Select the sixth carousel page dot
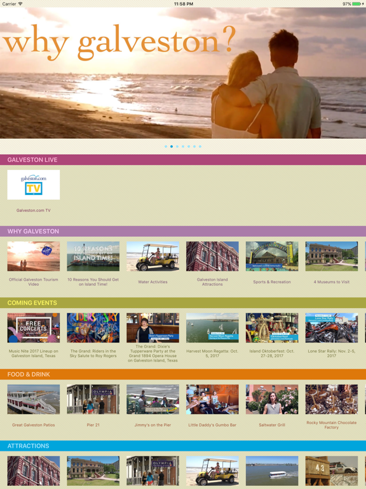Viewport: 366px width, 489px height. pyautogui.click(x=194, y=146)
